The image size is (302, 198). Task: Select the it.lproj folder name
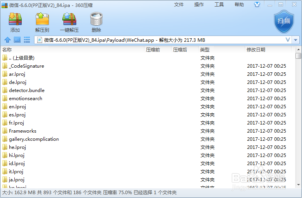[x=16, y=171]
